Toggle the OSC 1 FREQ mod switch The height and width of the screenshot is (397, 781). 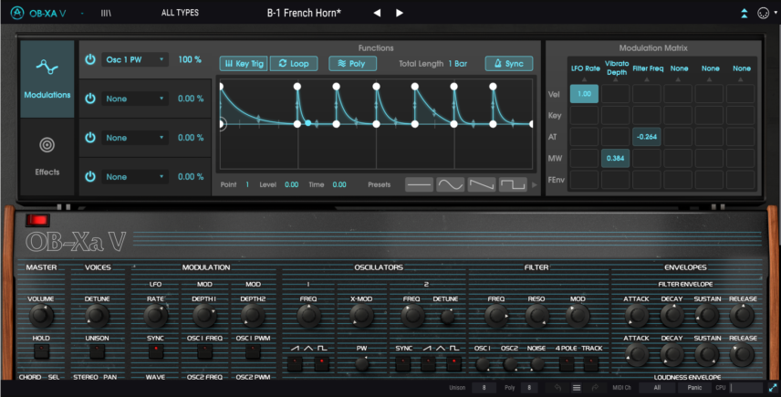point(204,351)
